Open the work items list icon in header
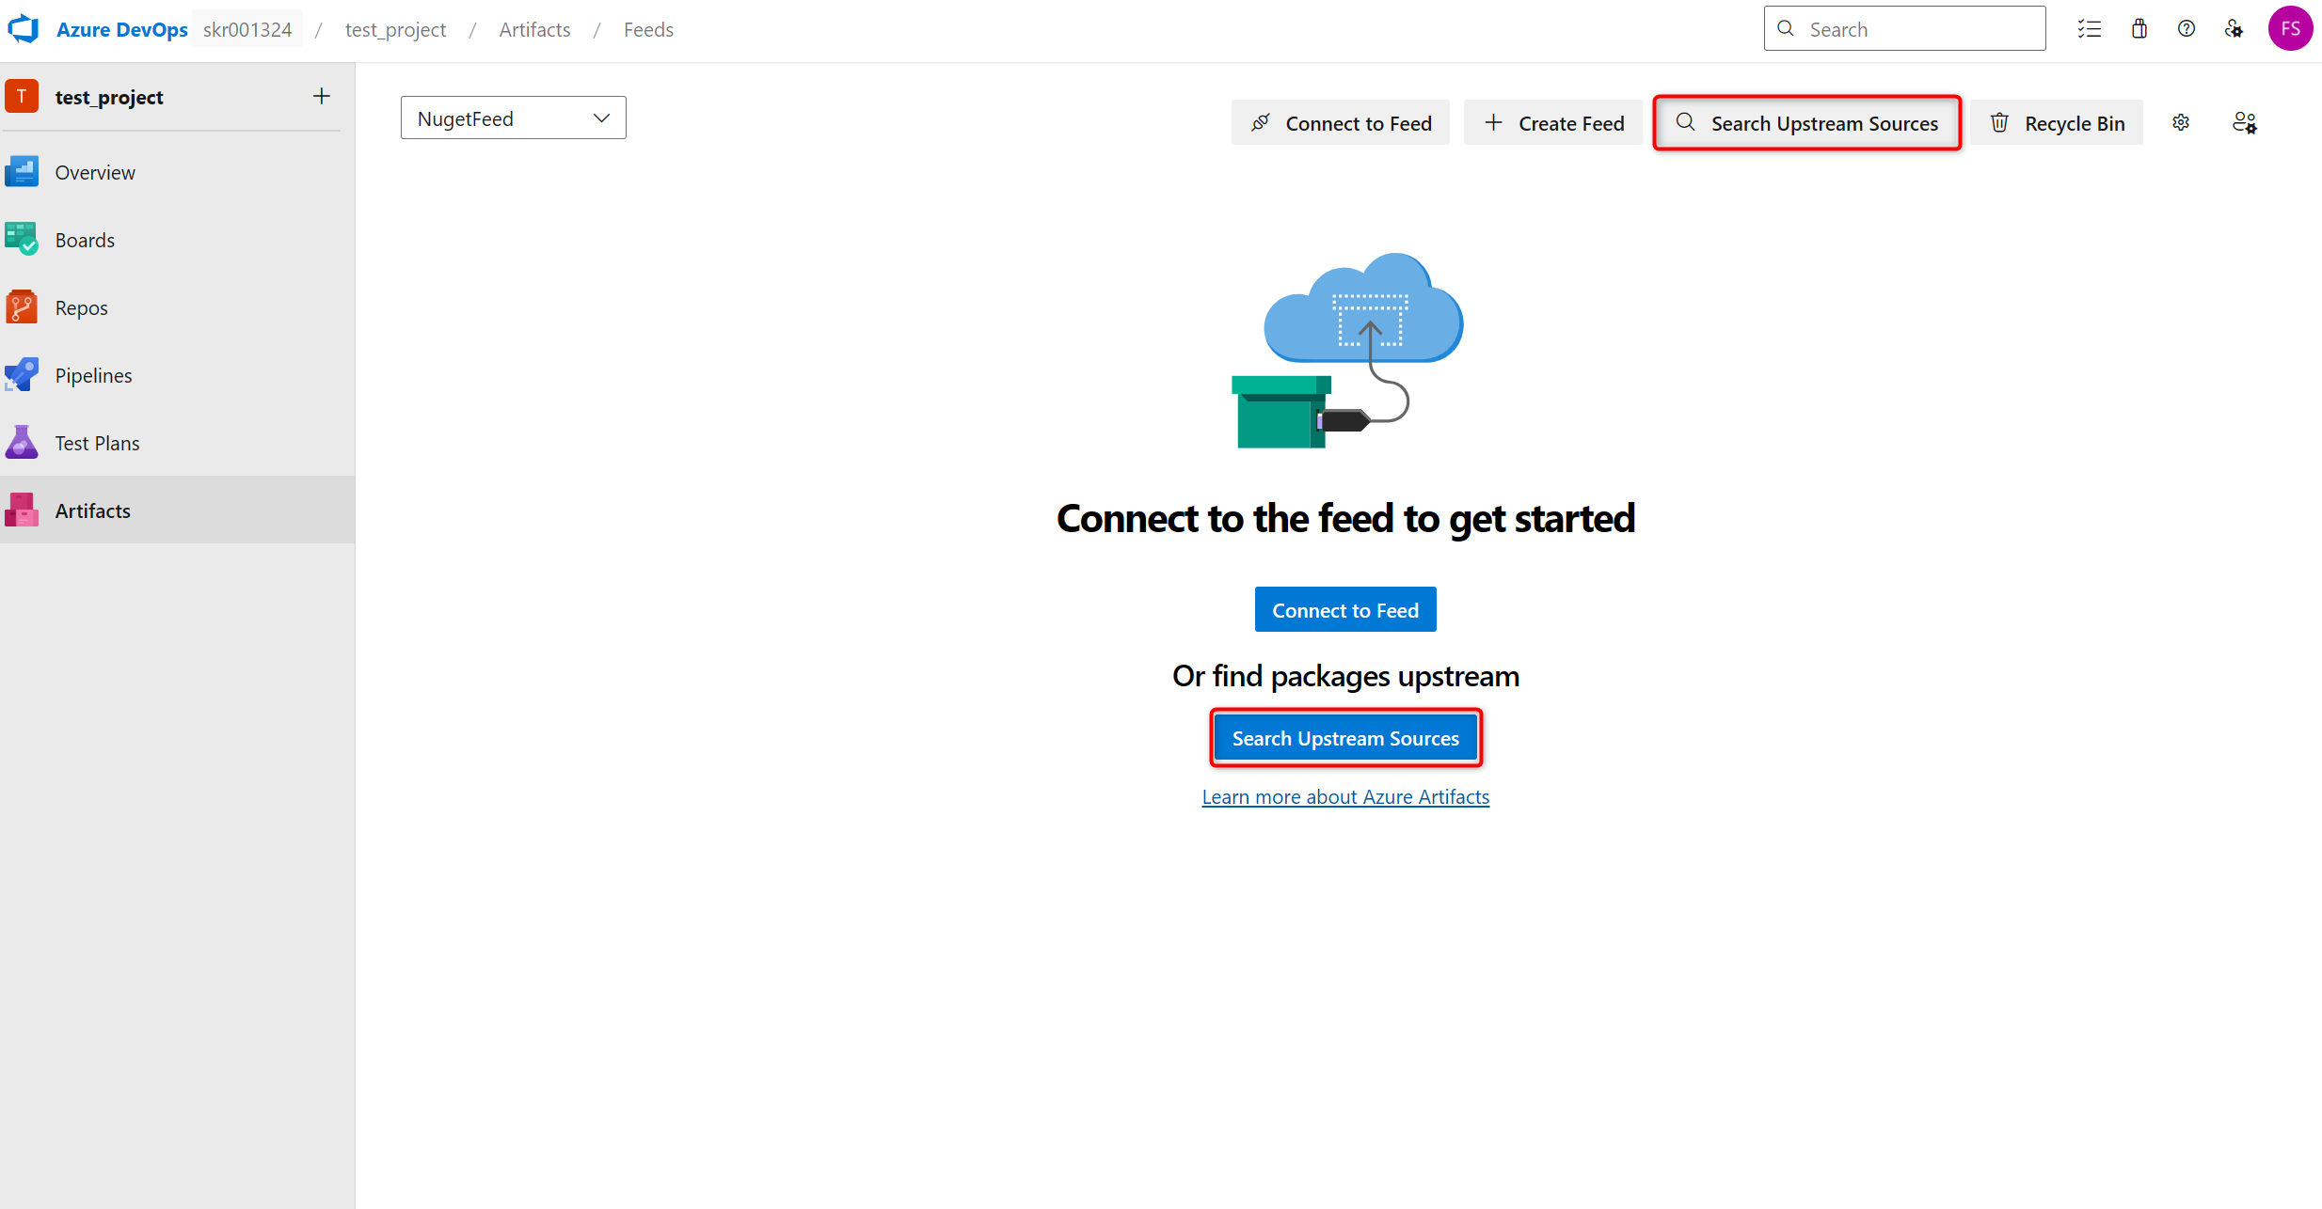The image size is (2322, 1209). 2089,29
